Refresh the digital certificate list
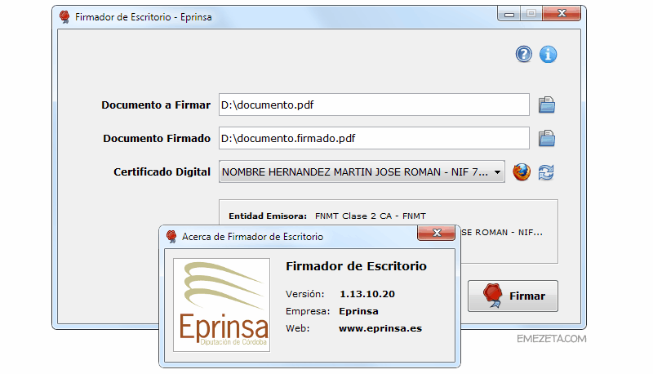The width and height of the screenshot is (653, 374). tap(546, 172)
